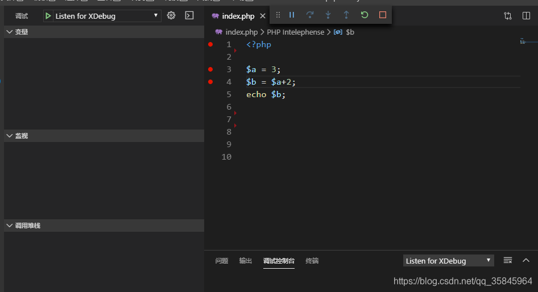Click the <?php opening tag on line 1

[x=259, y=44]
